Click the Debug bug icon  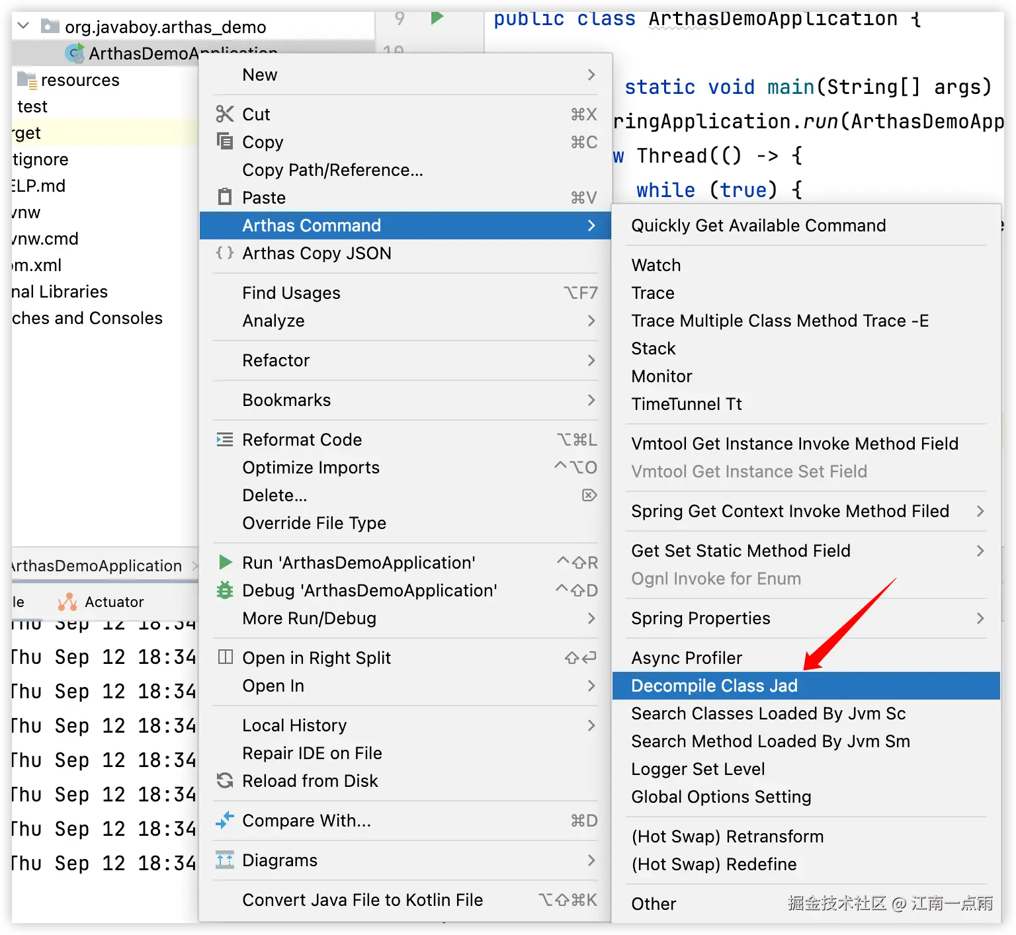point(225,590)
